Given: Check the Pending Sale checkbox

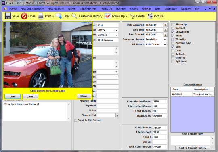Looking at the screenshot, I should tap(173, 43).
